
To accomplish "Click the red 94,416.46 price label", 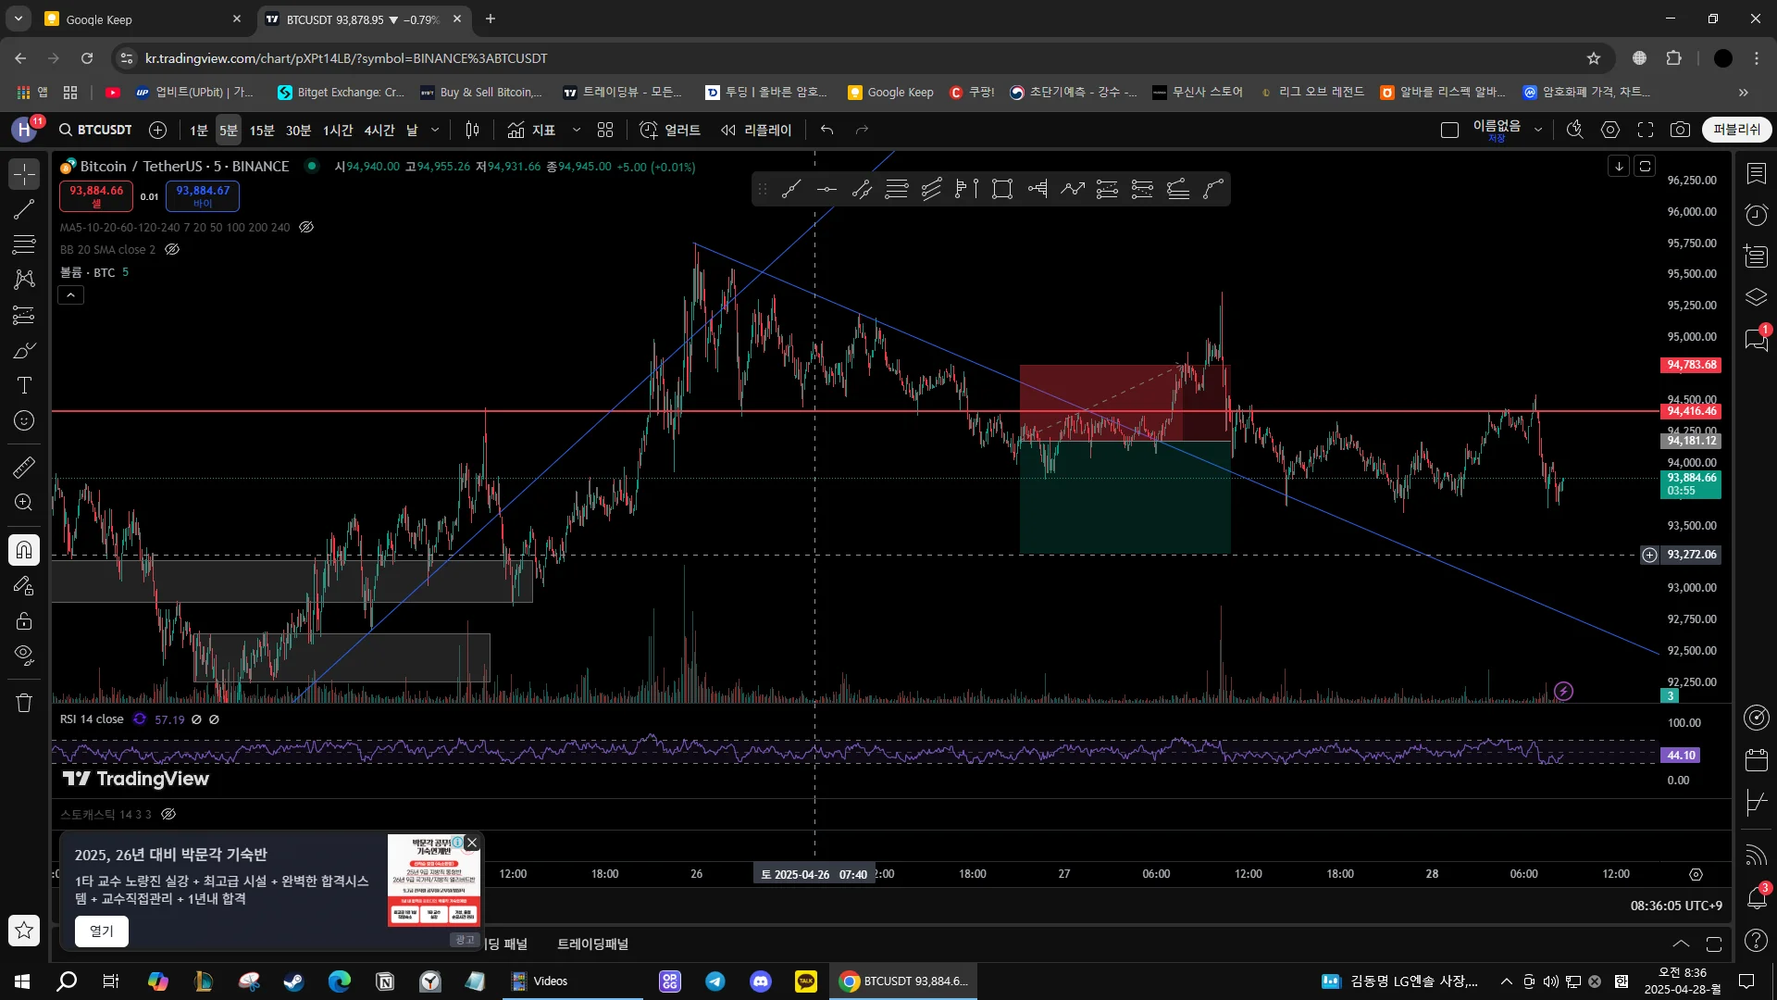I will pos(1691,411).
